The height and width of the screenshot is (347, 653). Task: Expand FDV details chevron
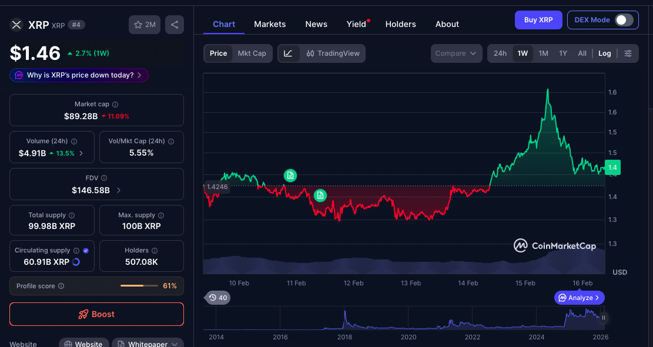tap(119, 190)
